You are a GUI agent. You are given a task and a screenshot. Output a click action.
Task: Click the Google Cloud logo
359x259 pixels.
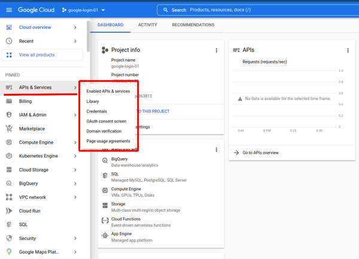pos(36,10)
